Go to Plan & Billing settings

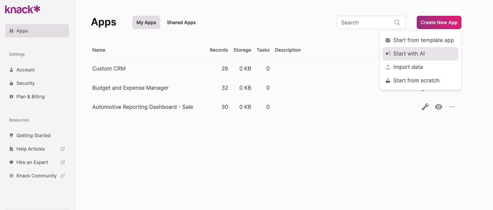(x=31, y=97)
